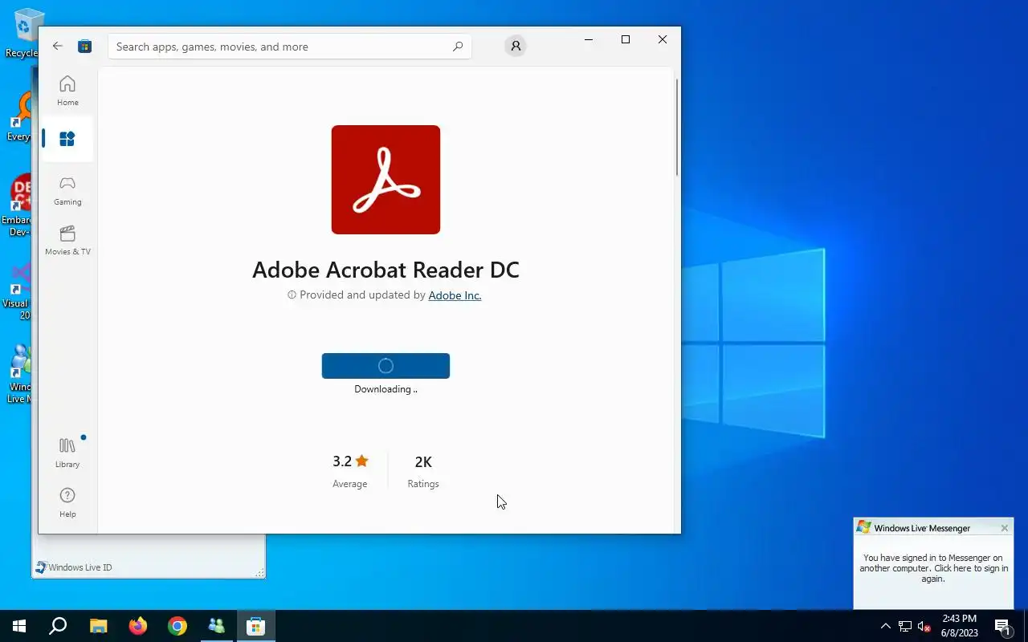
Task: Click the 2K Ratings count
Action: 423,470
